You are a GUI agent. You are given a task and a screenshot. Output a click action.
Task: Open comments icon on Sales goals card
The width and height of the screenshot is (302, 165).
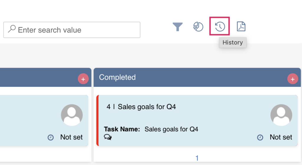point(108,137)
